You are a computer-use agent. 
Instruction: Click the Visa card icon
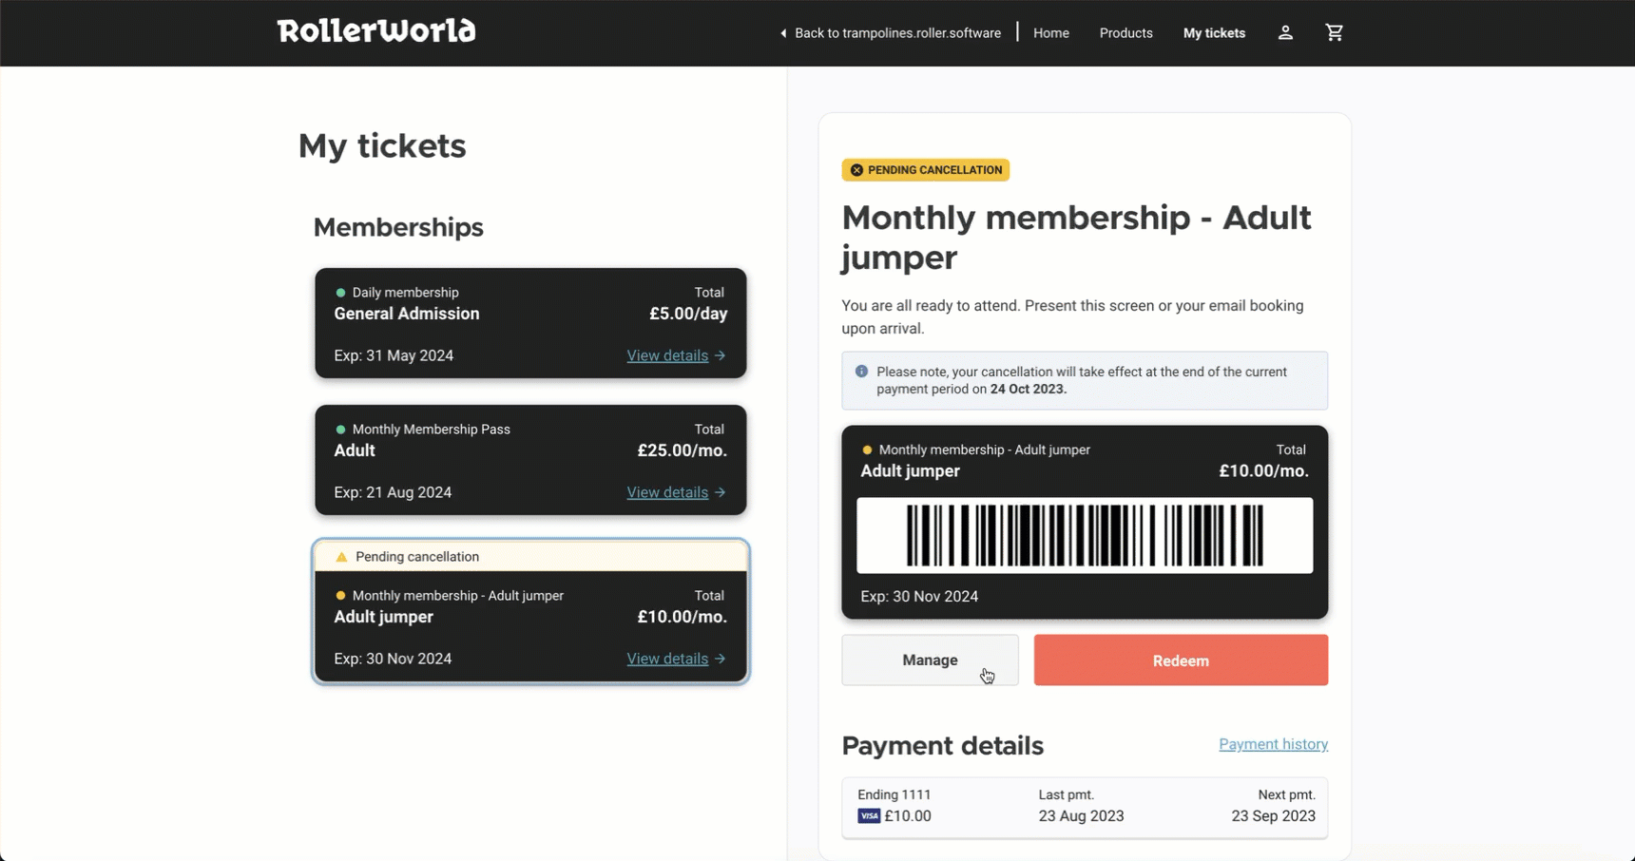tap(869, 816)
